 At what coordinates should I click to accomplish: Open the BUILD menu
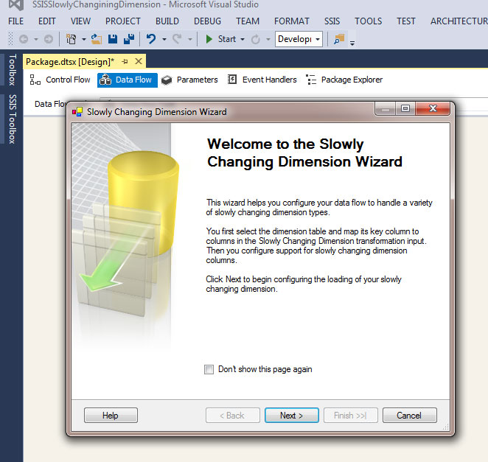point(167,21)
